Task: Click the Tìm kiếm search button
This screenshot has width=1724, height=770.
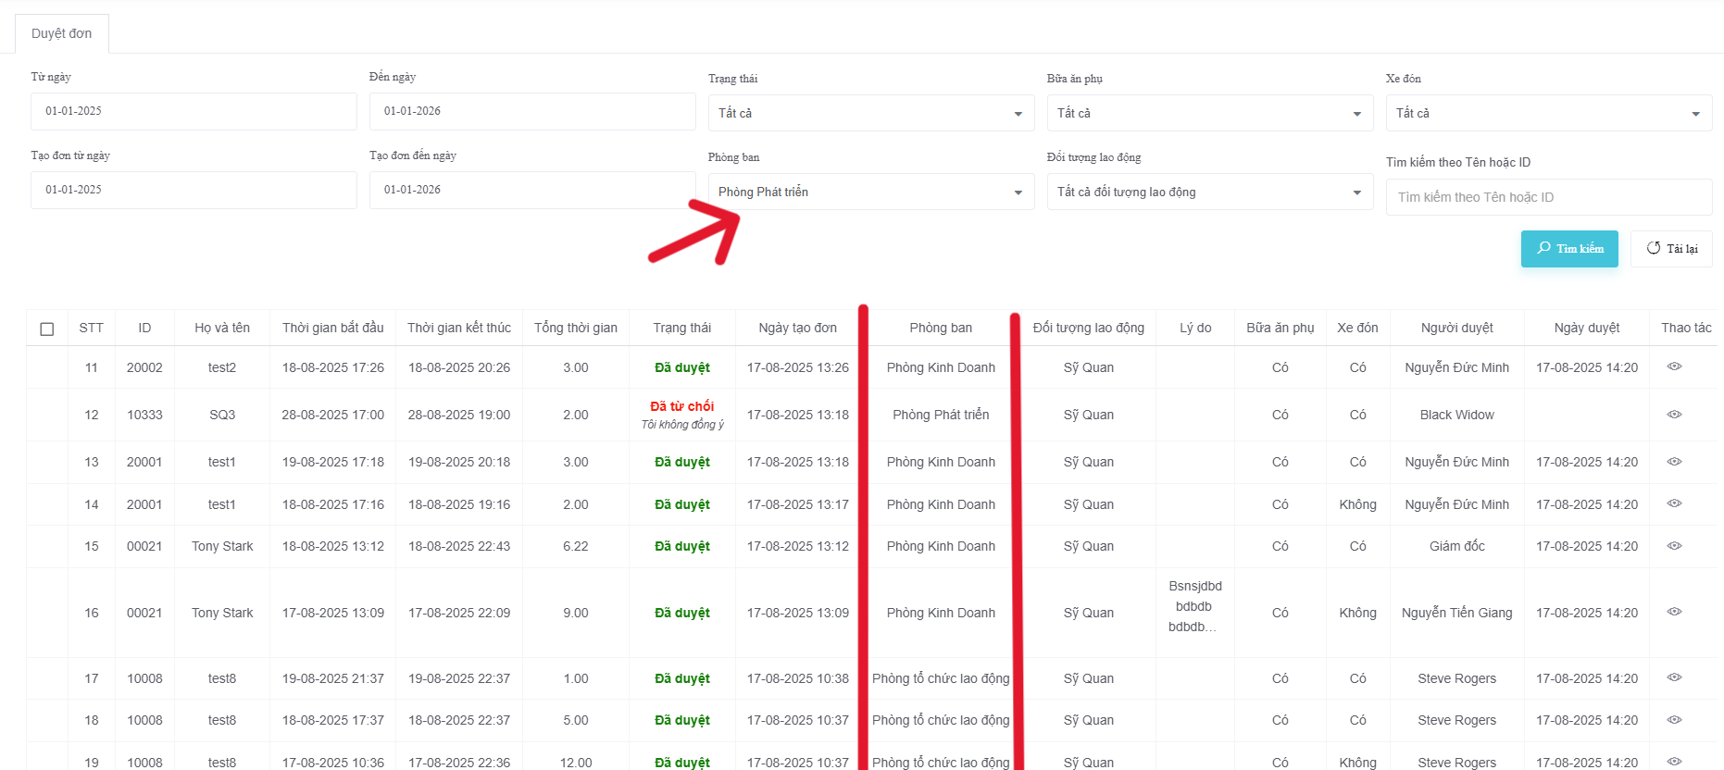Action: click(1569, 249)
